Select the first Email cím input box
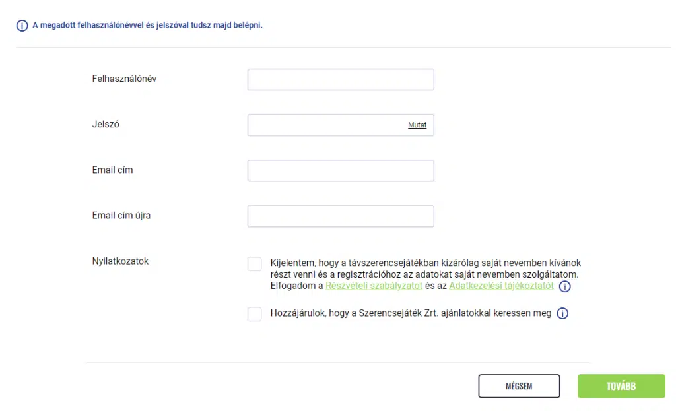Image resolution: width=676 pixels, height=411 pixels. click(341, 170)
